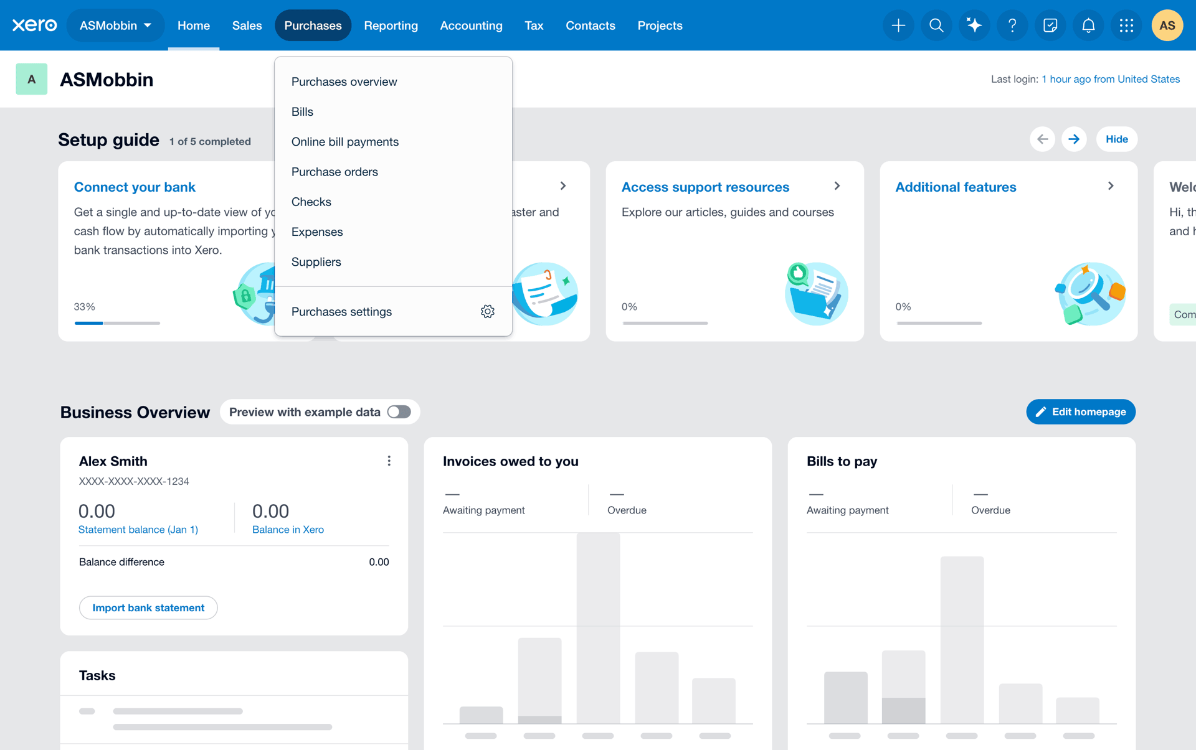Open Statement balance (Jan 1) link
The width and height of the screenshot is (1196, 750).
(138, 529)
